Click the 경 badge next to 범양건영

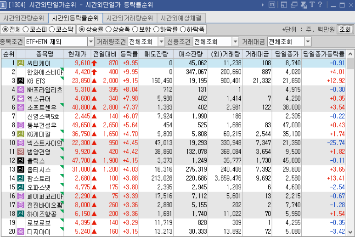pyautogui.click(x=21, y=152)
